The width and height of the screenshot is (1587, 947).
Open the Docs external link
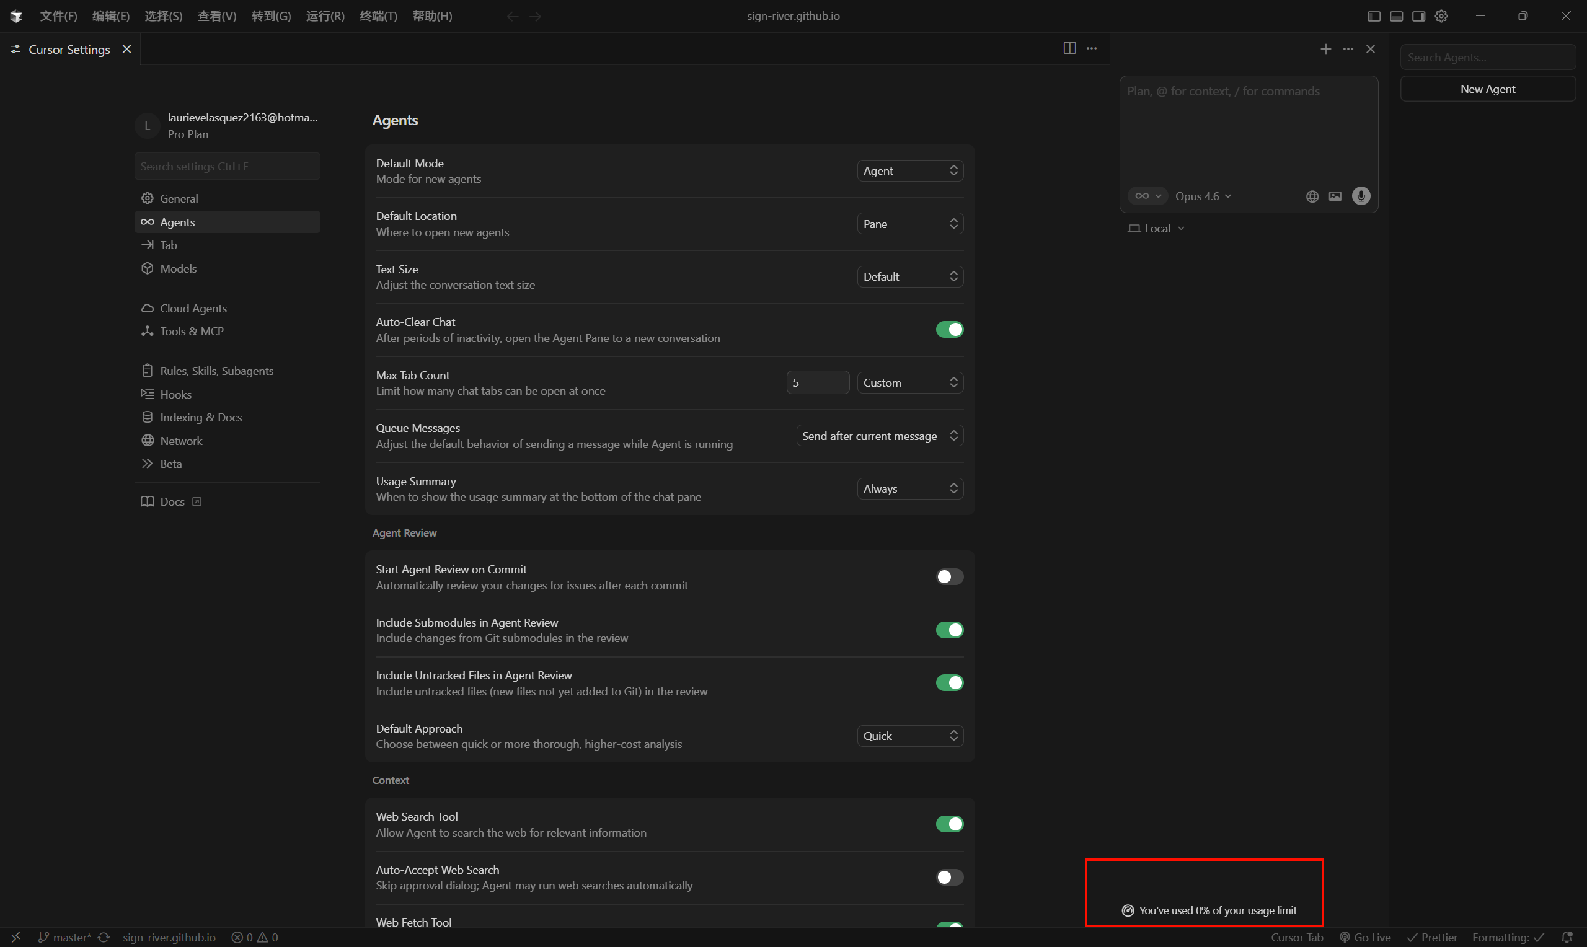171,501
